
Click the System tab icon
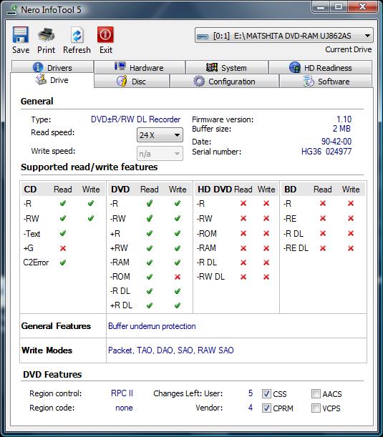[x=211, y=67]
